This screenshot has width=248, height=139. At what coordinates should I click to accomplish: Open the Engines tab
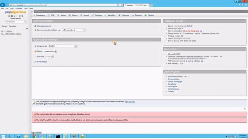[137, 15]
